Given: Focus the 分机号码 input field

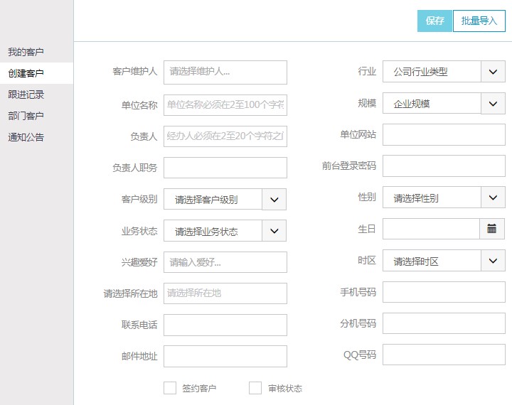Looking at the screenshot, I should tap(444, 323).
